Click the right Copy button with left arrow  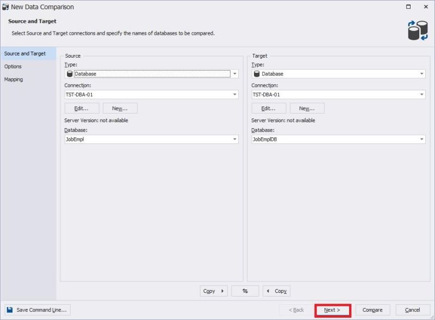tap(276, 291)
